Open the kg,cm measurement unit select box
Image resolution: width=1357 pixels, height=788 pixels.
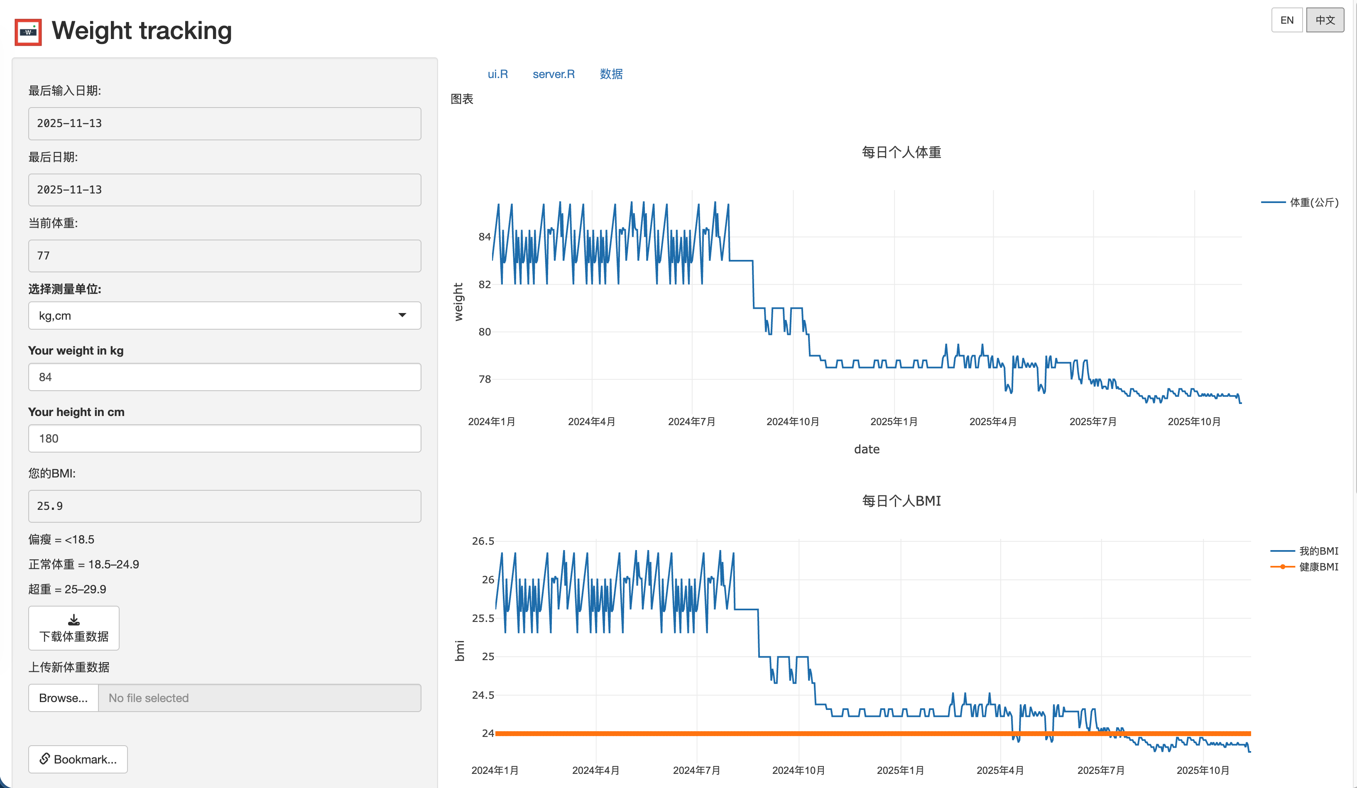(216, 316)
